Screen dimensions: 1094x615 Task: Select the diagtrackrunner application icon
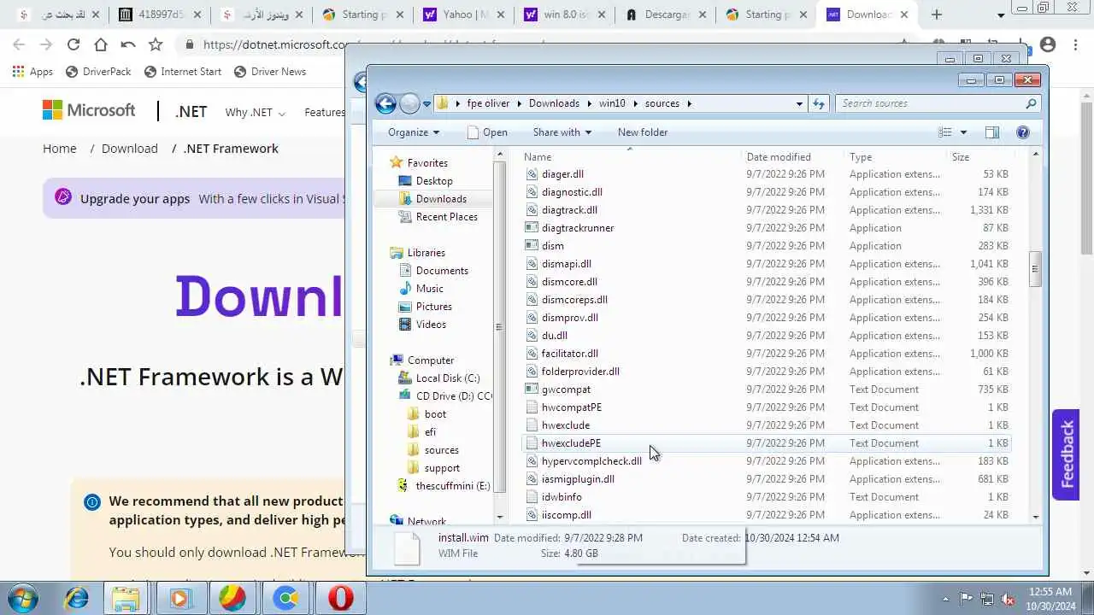point(532,228)
